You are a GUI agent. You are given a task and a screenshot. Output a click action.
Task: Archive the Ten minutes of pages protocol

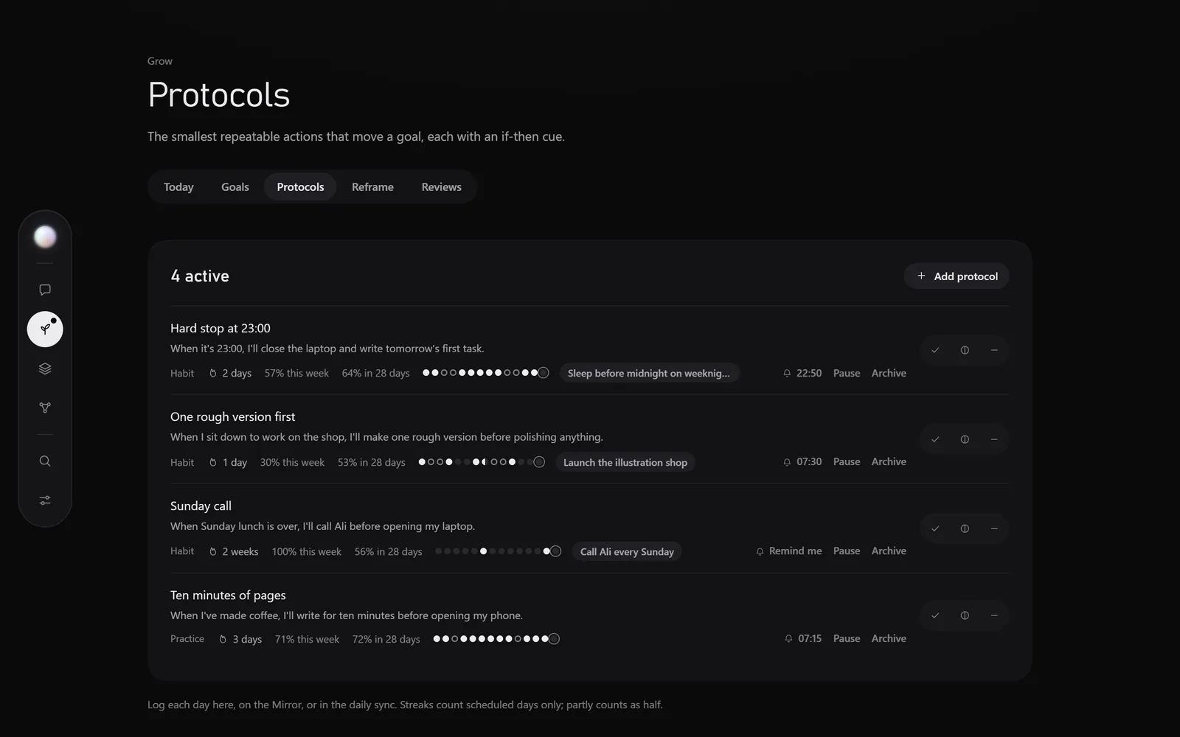[x=889, y=638]
